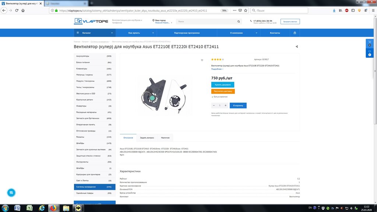The width and height of the screenshot is (377, 212).
Task: Open Internet Explorer from the taskbar
Action: coord(42,208)
